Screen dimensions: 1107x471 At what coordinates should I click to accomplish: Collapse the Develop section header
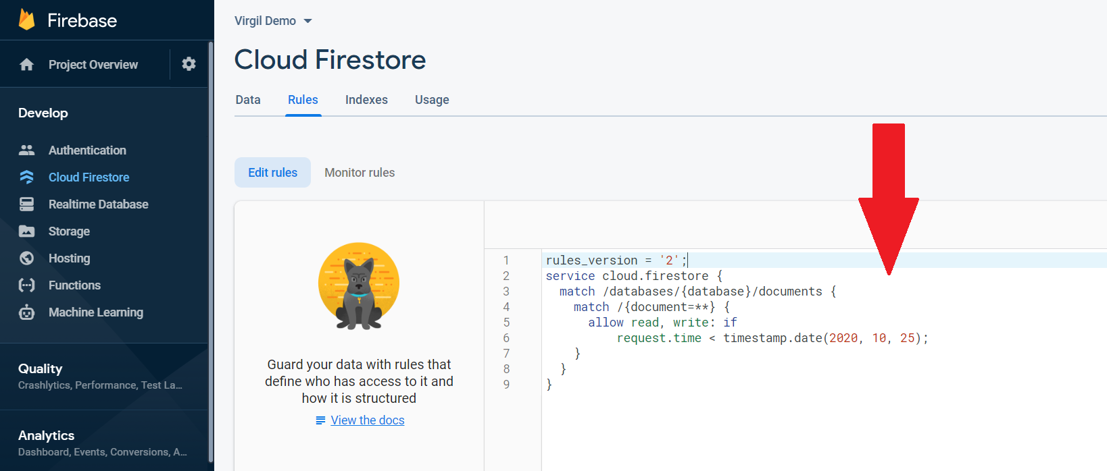[43, 113]
